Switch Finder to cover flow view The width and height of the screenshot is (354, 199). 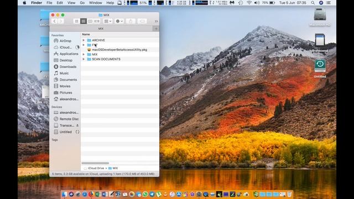97,21
